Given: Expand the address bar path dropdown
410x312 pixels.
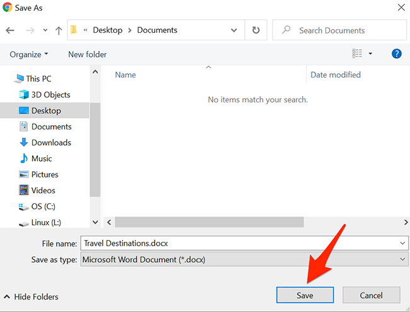Looking at the screenshot, I should 234,30.
